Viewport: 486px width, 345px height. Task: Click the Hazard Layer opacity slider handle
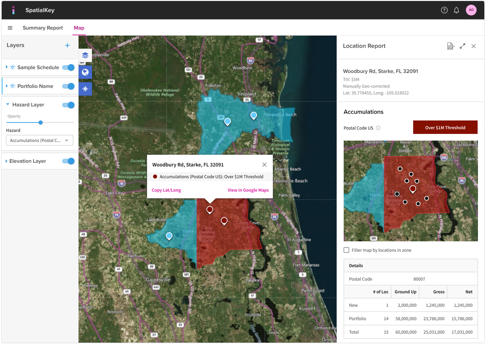(41, 122)
